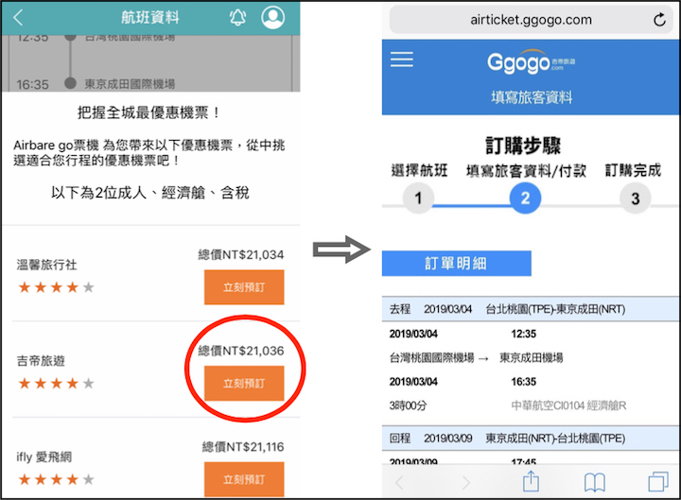The width and height of the screenshot is (681, 500).
Task: Show Safari open tabs switcher
Action: (657, 482)
